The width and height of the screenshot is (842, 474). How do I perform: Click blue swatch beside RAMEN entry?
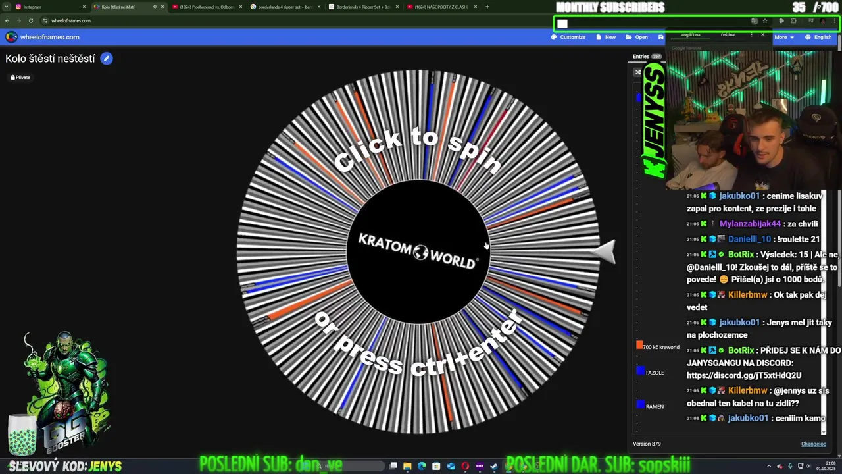point(641,404)
